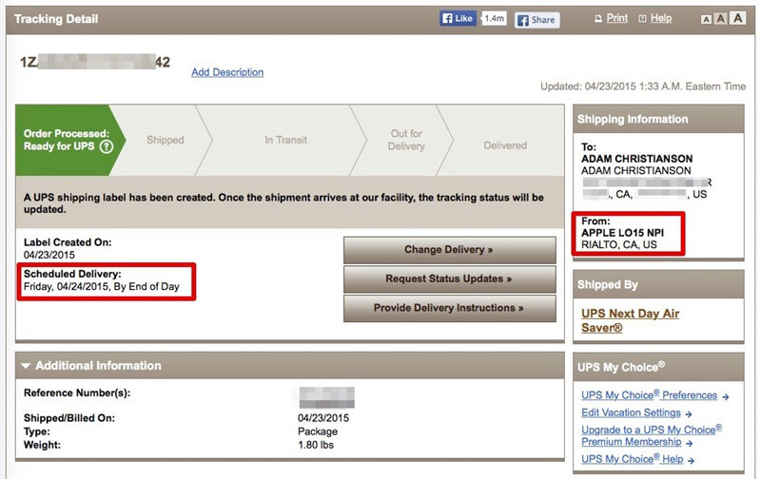Click the Print icon link
761x479 pixels.
coord(611,18)
